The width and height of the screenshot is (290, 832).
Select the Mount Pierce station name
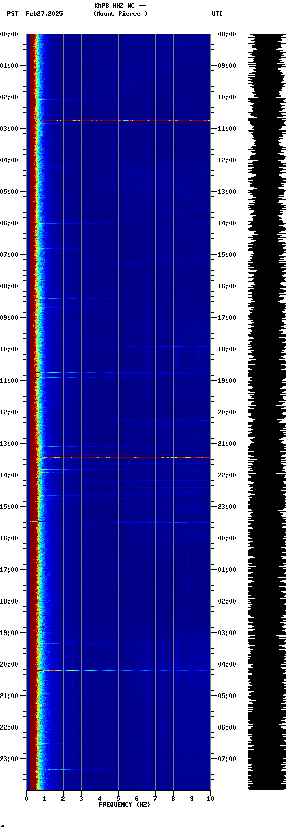[x=120, y=14]
